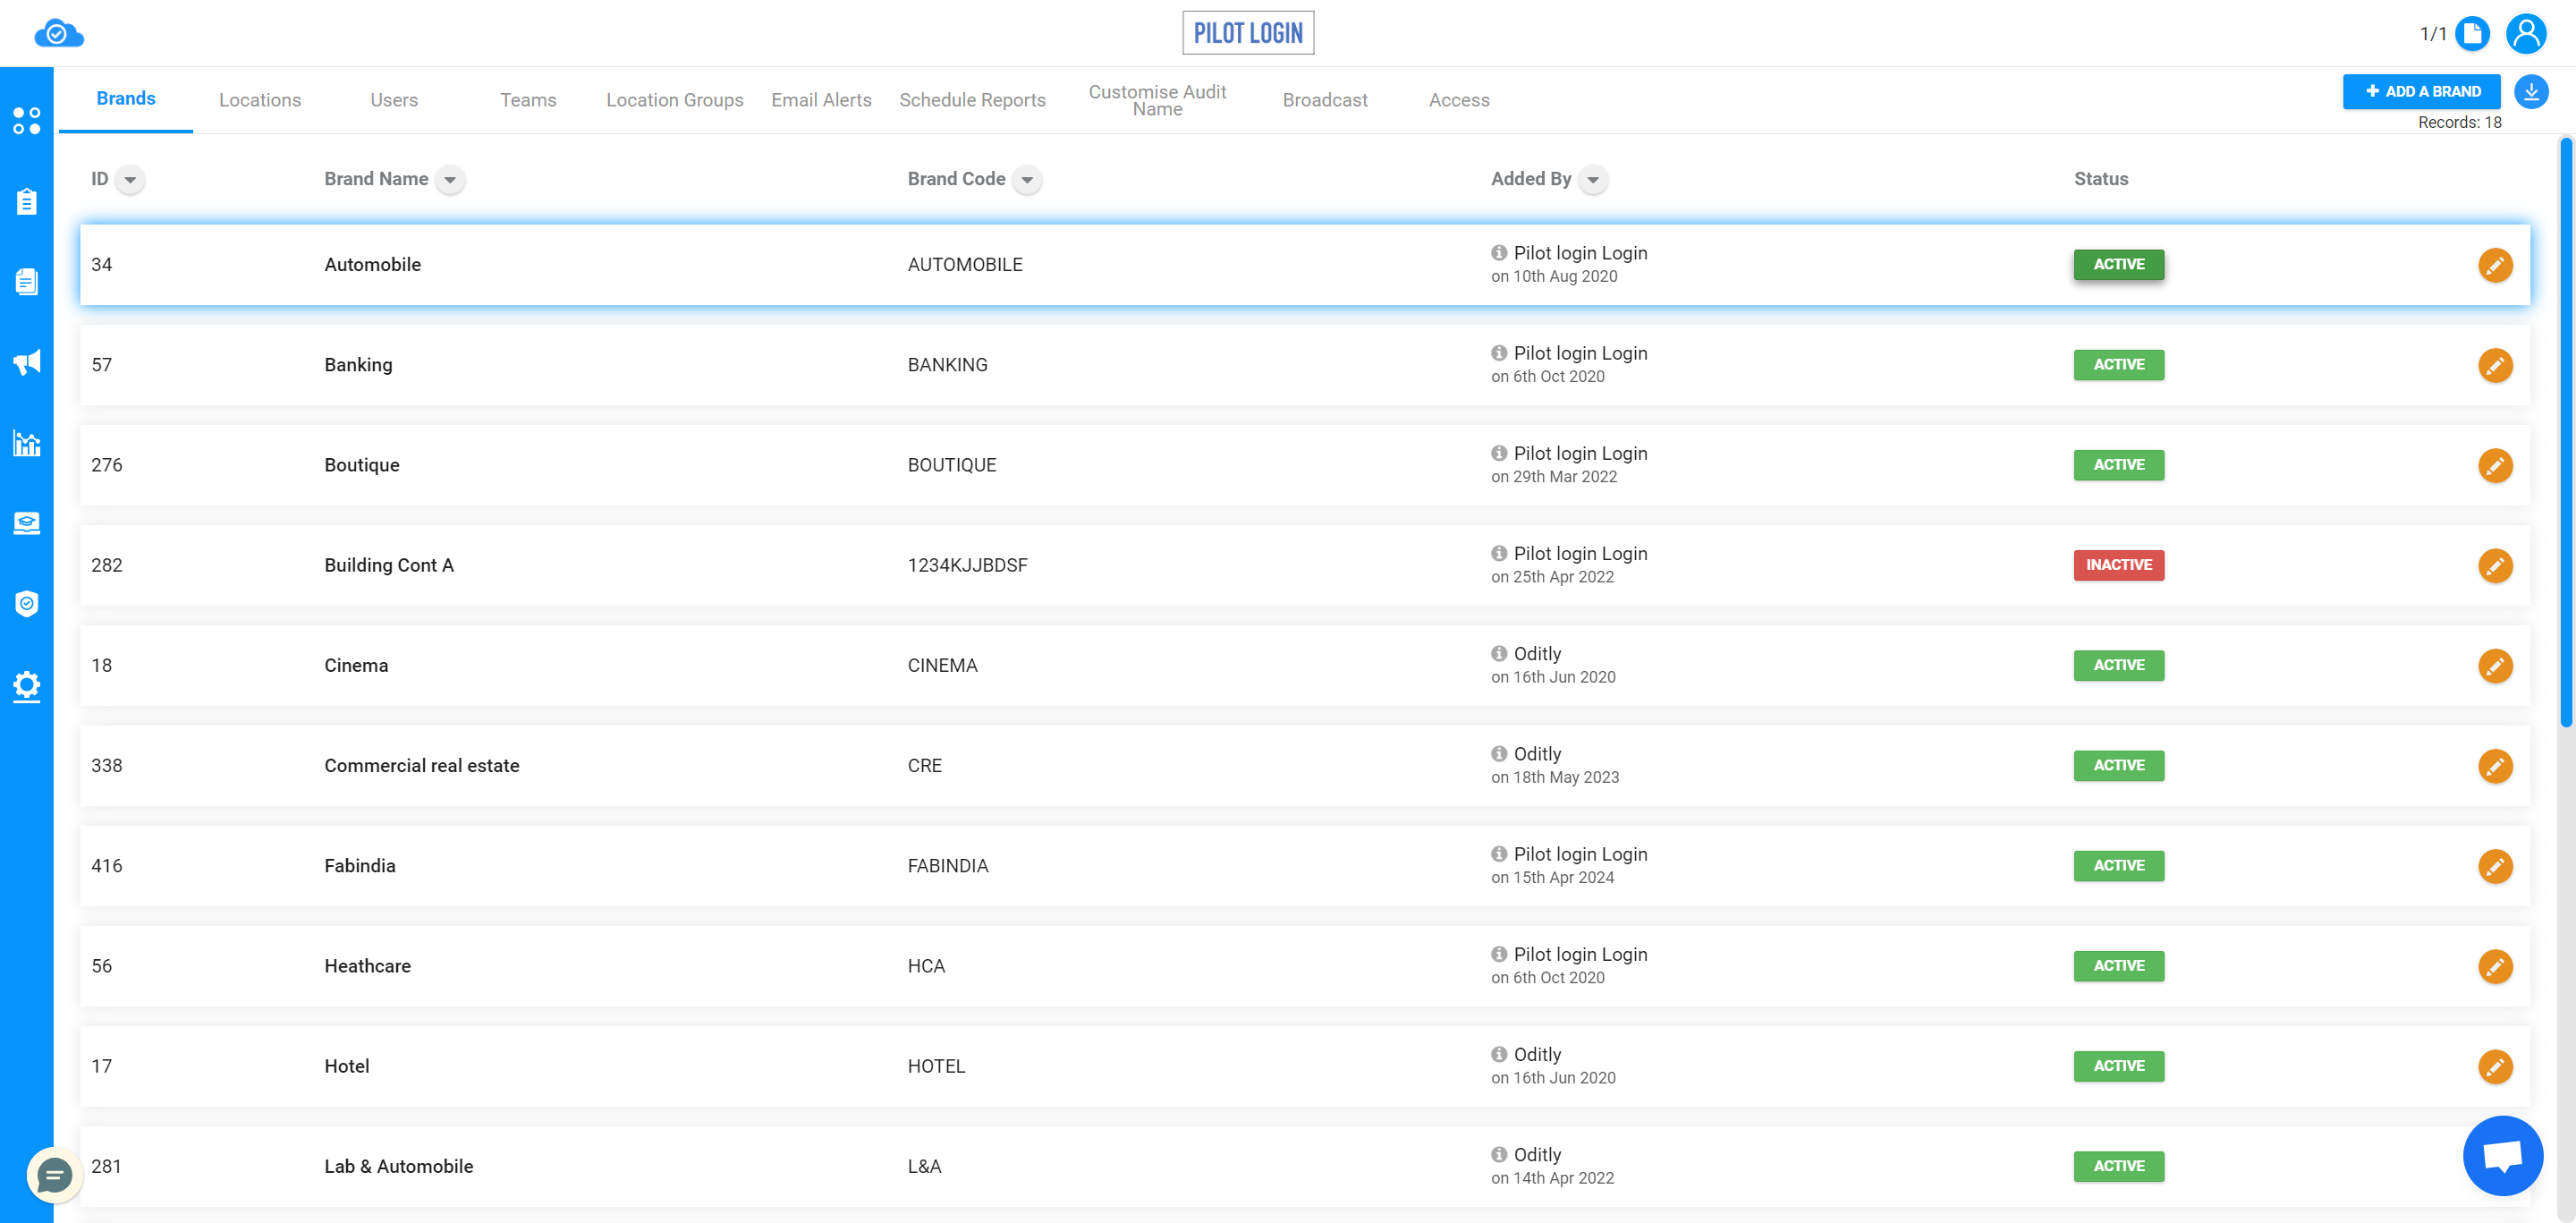Image resolution: width=2576 pixels, height=1223 pixels.
Task: Edit the Automobile brand with pencil icon
Action: coord(2495,265)
